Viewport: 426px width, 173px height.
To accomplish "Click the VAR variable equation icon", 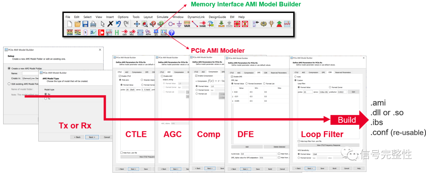I will (x=187, y=24).
